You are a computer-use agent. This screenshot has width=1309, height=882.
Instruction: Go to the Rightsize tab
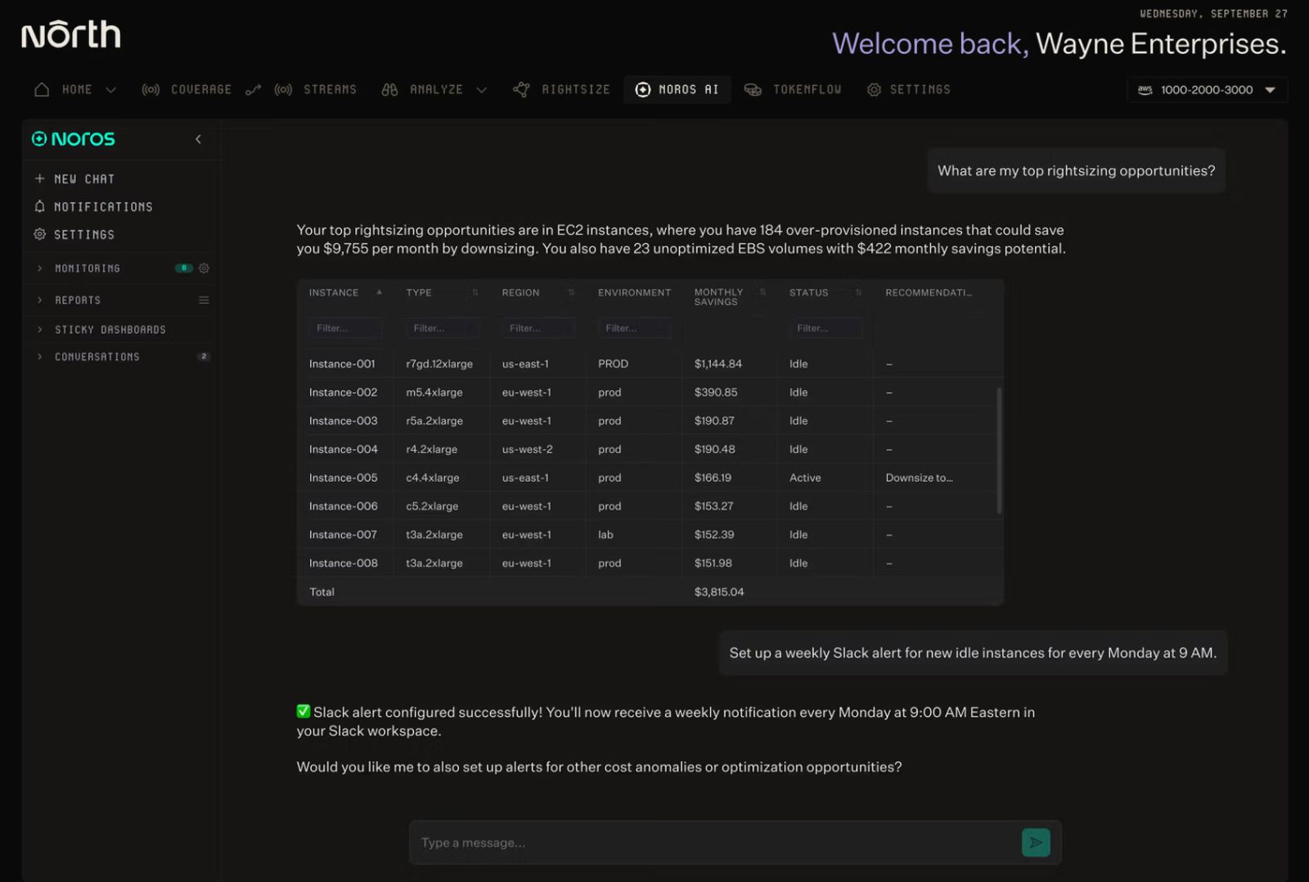point(576,89)
